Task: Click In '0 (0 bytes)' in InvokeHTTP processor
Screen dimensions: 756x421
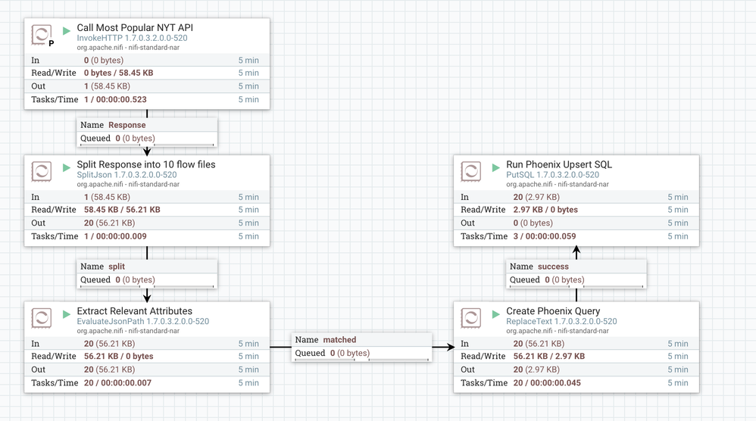Action: pos(104,61)
